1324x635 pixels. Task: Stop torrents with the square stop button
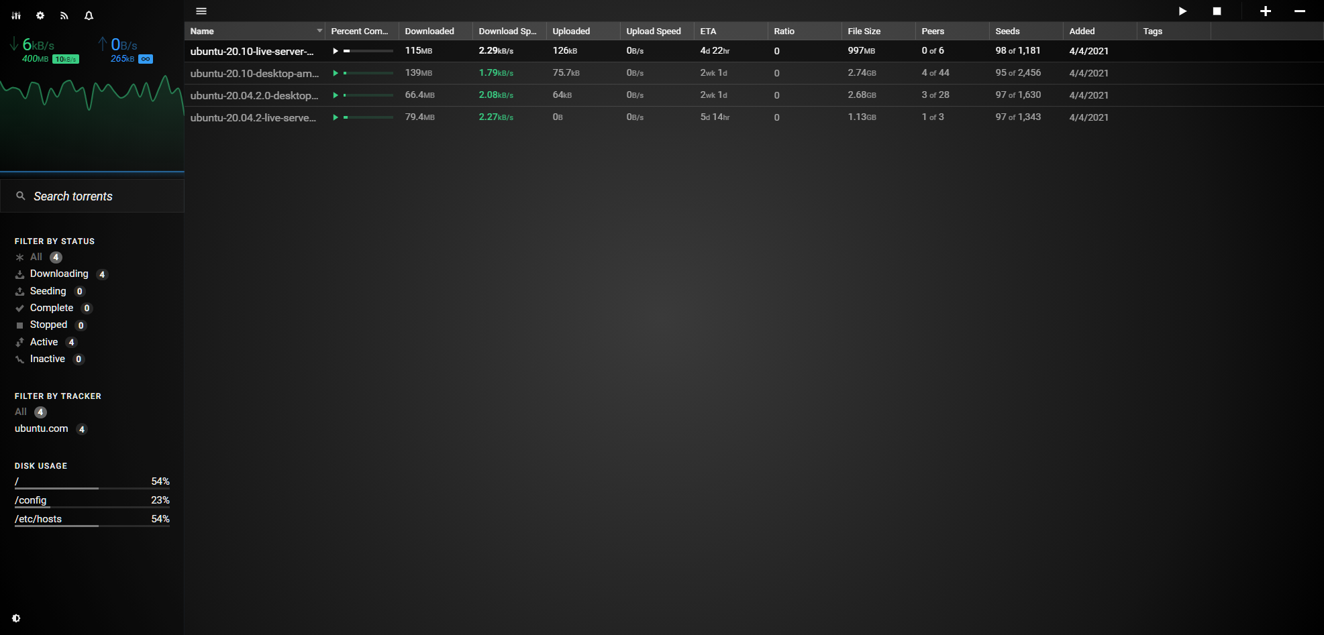tap(1217, 11)
